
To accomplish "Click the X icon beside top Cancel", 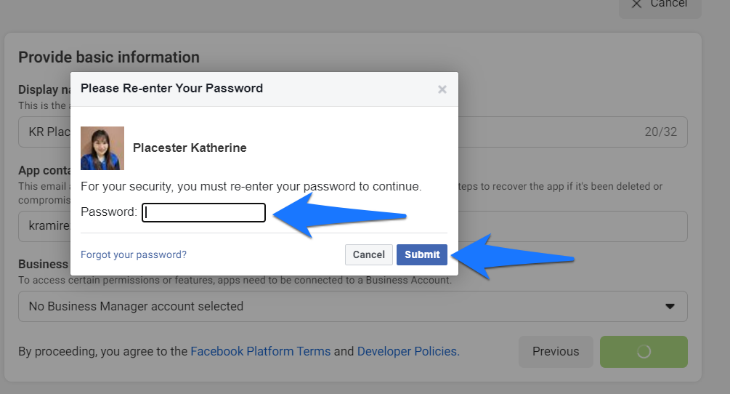I will pos(636,4).
